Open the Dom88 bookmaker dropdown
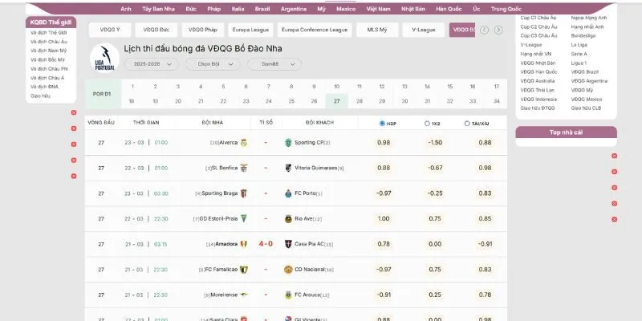Screen dimensions: 642x321 274,63
